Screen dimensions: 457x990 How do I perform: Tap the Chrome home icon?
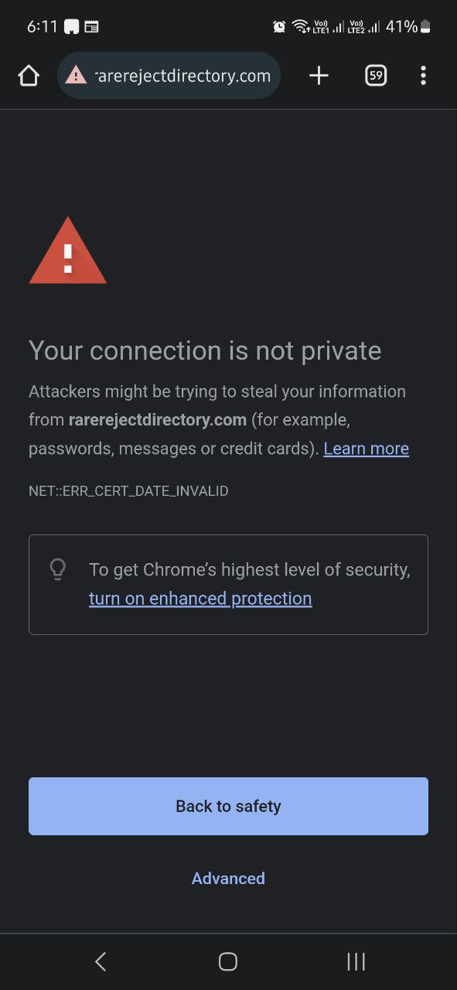29,75
